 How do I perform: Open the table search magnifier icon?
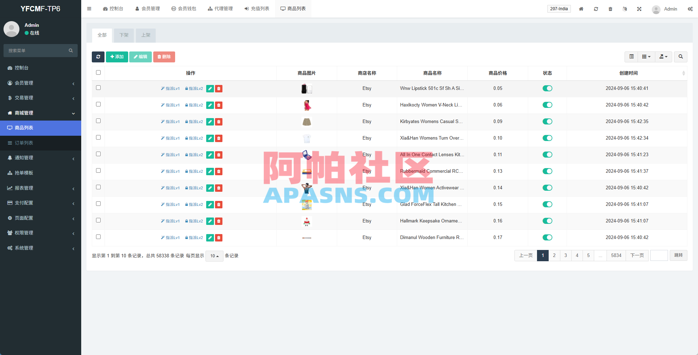click(681, 57)
